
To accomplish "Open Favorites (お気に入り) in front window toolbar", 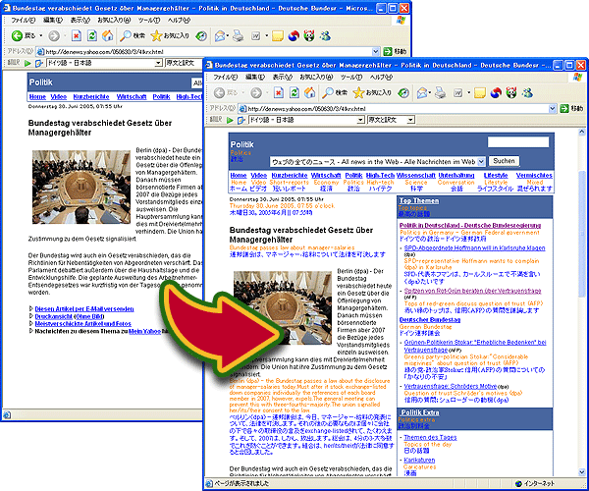I will pos(372,92).
